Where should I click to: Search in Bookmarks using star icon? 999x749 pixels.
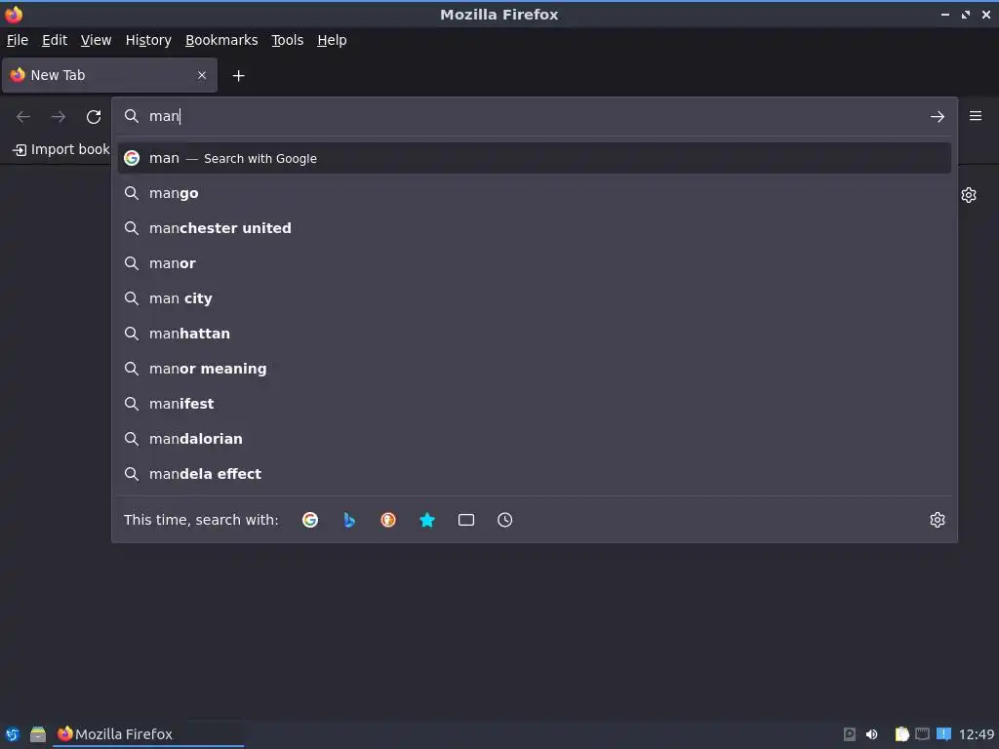(x=427, y=520)
